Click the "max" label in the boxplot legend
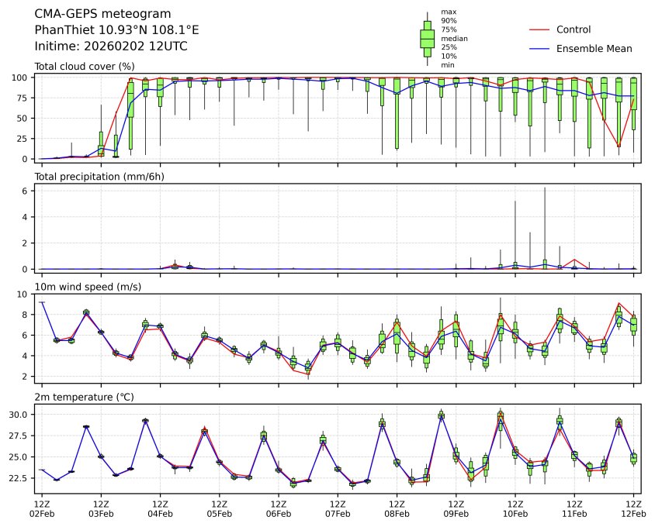 pyautogui.click(x=448, y=12)
